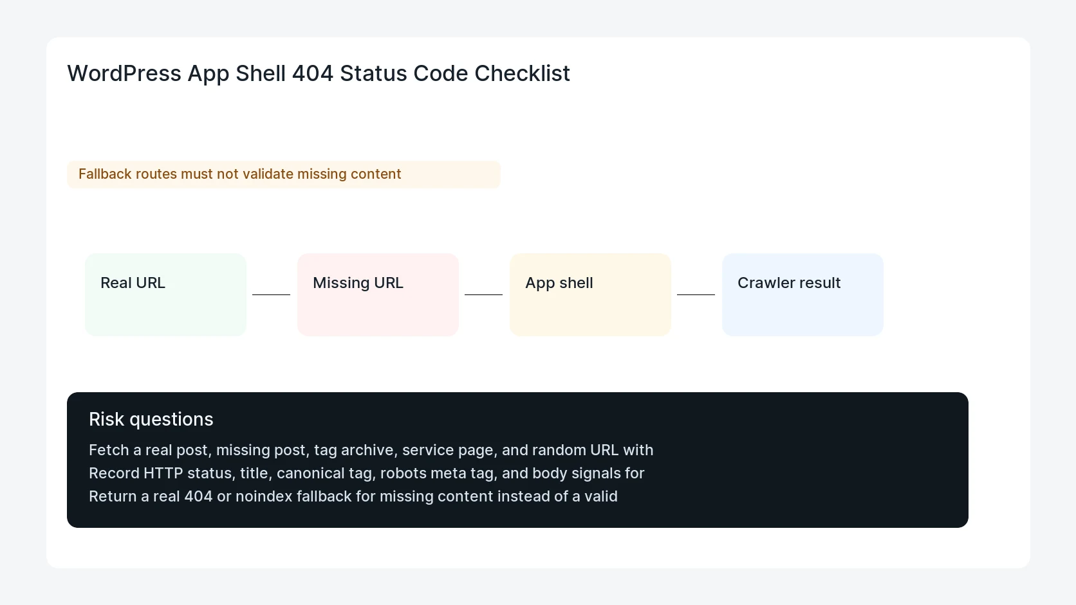Open the Crawler result card
Screen dimensions: 1076x605
[802, 294]
